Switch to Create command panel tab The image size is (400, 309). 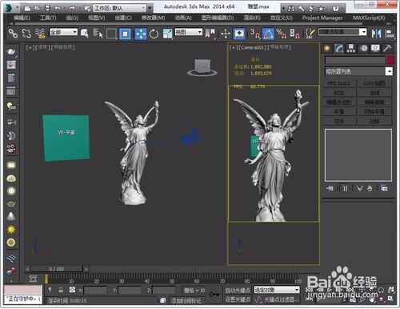click(x=327, y=48)
